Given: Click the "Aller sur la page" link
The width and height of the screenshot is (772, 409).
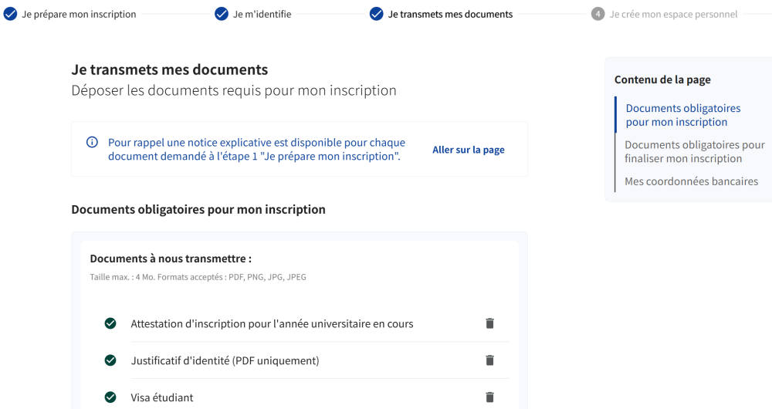Looking at the screenshot, I should [x=468, y=150].
